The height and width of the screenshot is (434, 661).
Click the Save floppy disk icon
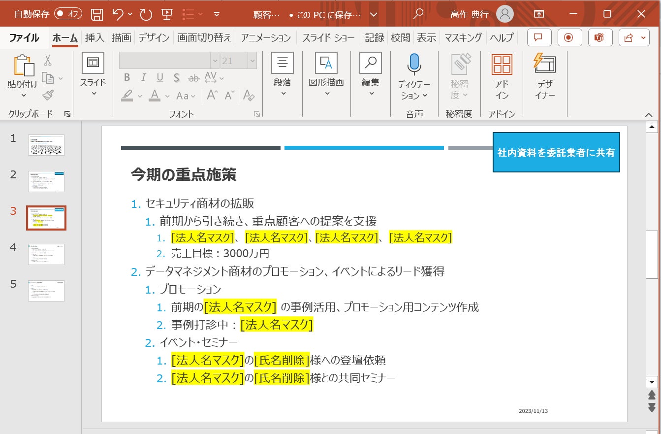(97, 14)
